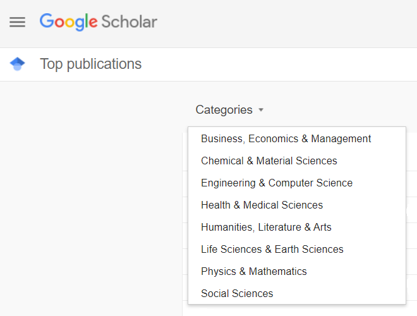417x316 pixels.
Task: Pick Life Sciences & Earth Sciences
Action: point(297,249)
